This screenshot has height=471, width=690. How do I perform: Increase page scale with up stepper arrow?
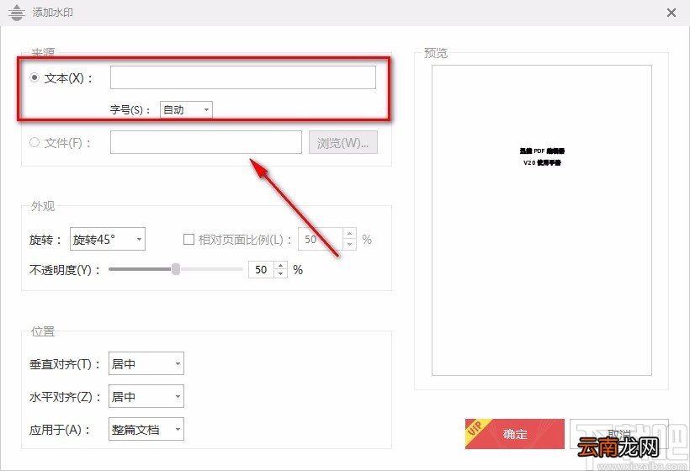point(349,234)
